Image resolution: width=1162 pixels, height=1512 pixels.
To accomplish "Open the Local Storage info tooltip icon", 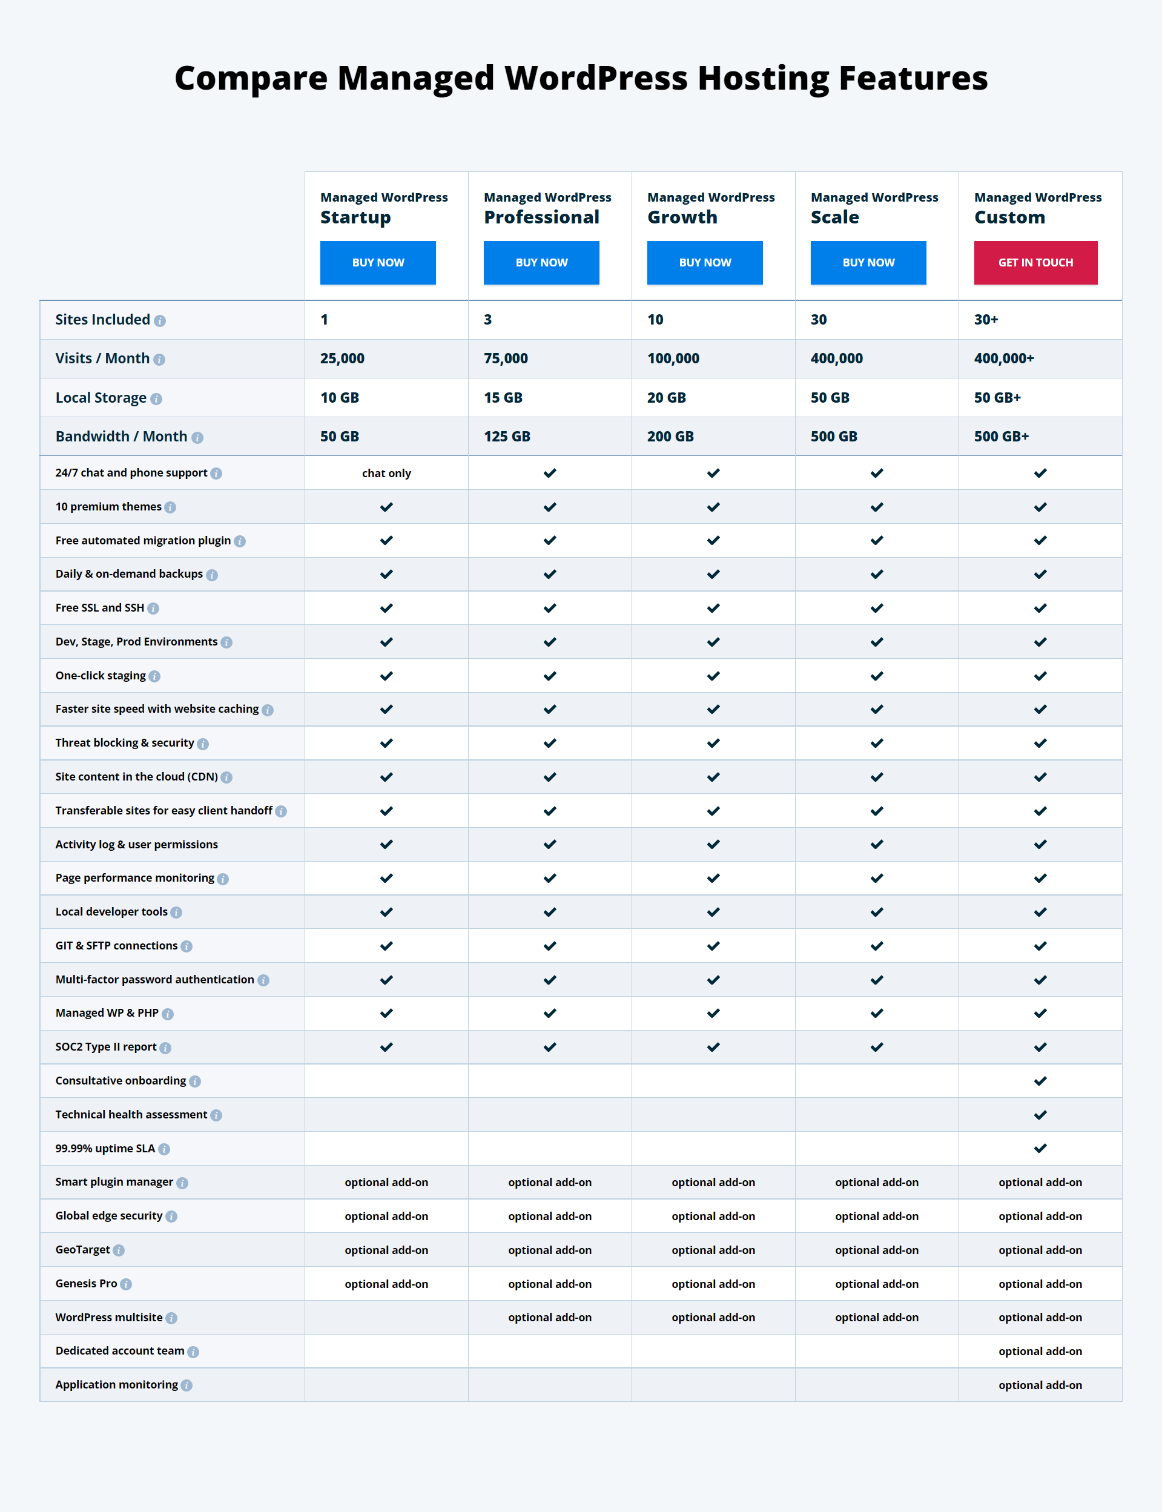I will pos(156,399).
